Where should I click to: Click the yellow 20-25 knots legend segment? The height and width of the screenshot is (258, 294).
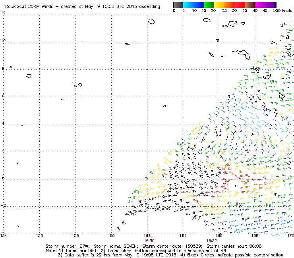219,5
